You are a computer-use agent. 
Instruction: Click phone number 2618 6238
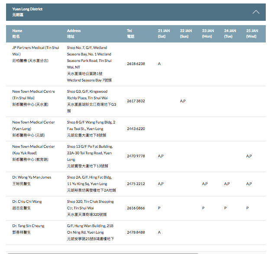135,64
